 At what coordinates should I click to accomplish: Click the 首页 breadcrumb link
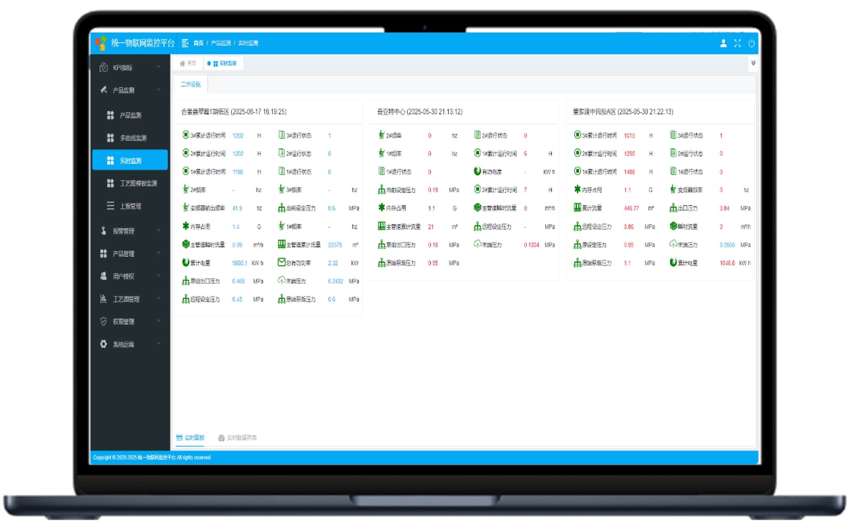[x=198, y=43]
